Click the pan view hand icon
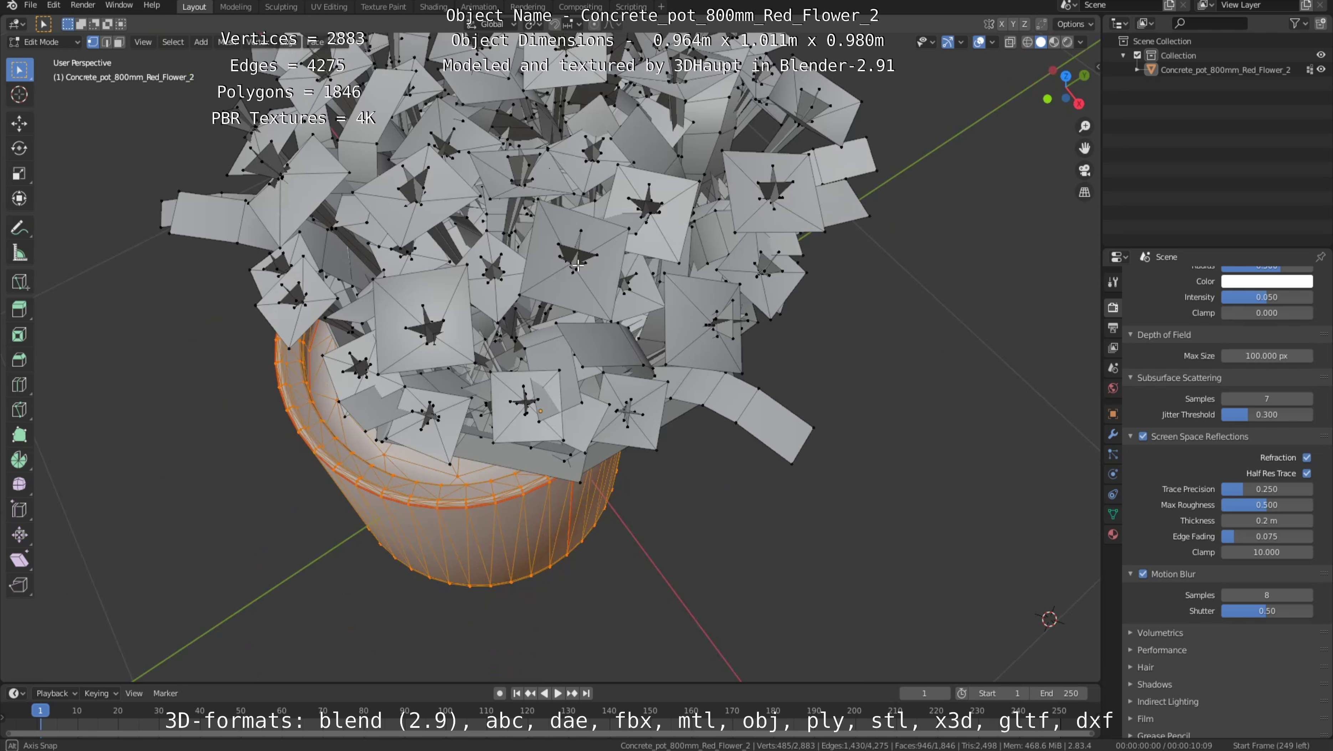Image resolution: width=1333 pixels, height=751 pixels. click(x=1085, y=148)
